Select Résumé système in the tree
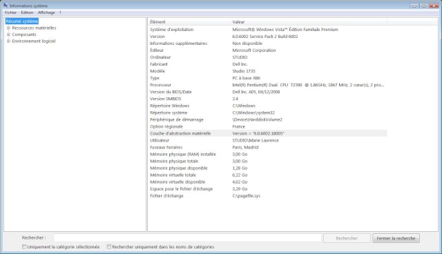Screen dimensions: 442x254 tap(21, 21)
